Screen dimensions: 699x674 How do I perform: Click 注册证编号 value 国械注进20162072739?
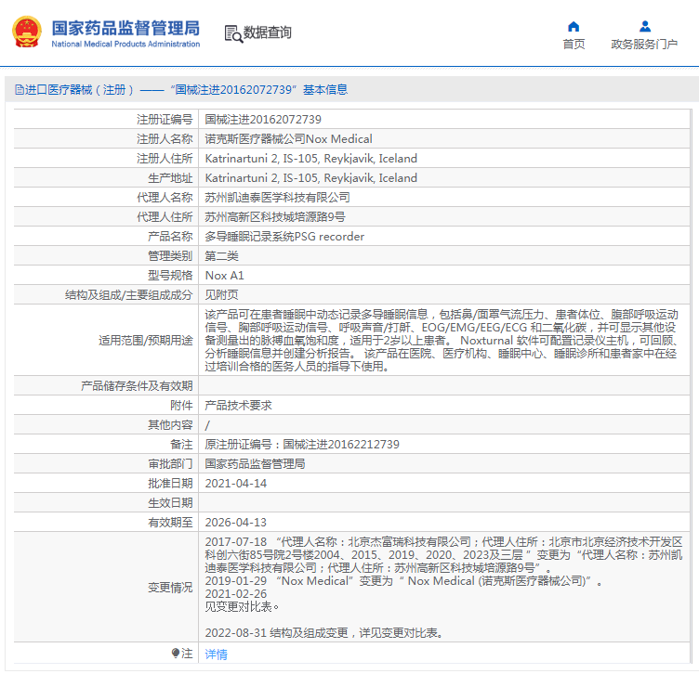(x=263, y=120)
